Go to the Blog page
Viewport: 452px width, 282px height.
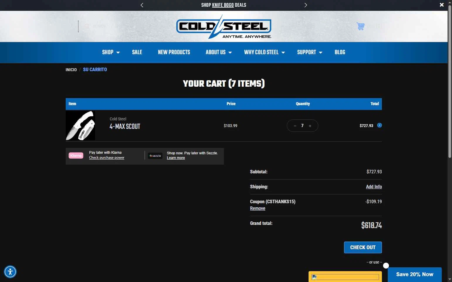coord(340,52)
